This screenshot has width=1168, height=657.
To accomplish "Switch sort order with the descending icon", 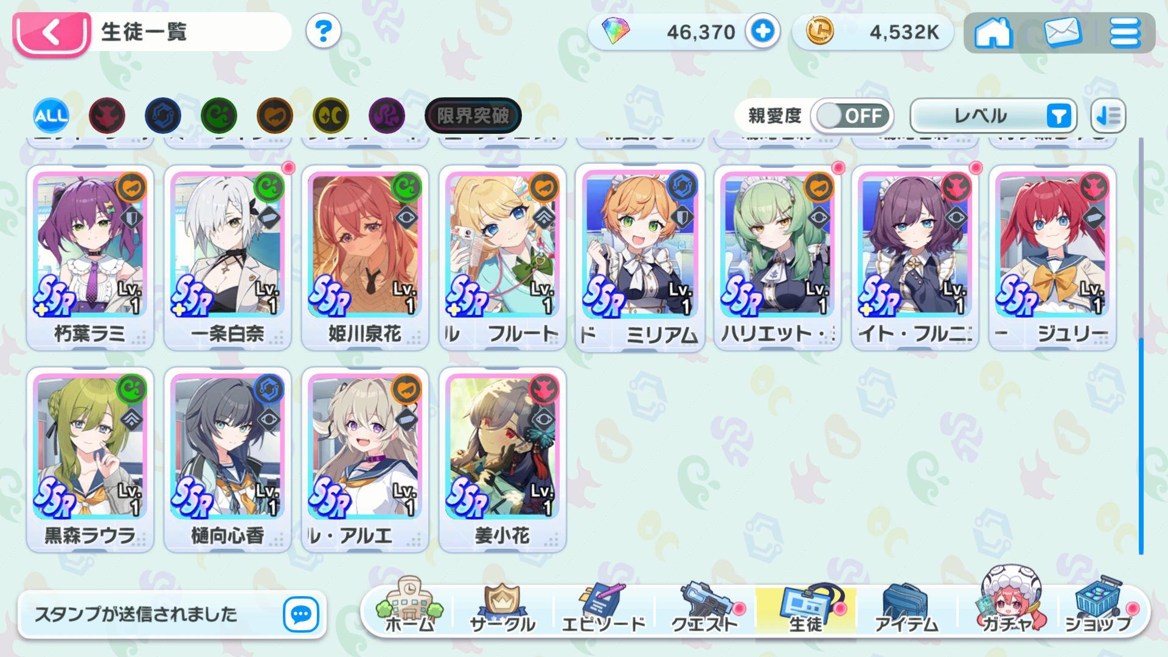I will 1108,116.
